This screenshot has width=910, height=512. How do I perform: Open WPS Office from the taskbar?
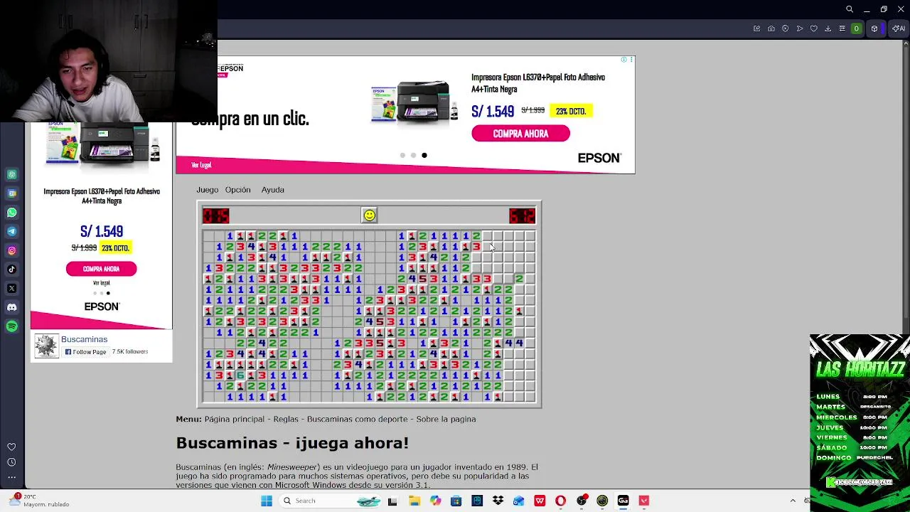(540, 501)
